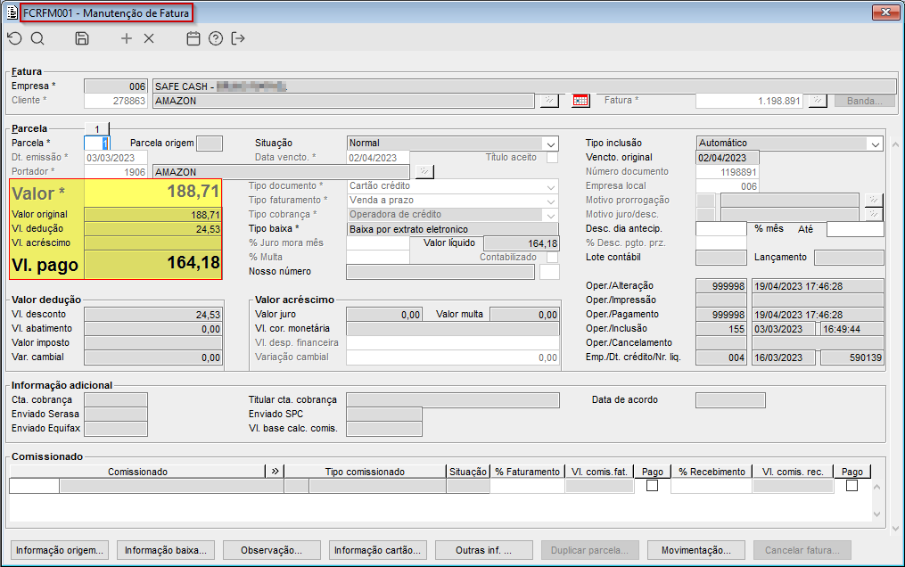Image resolution: width=905 pixels, height=567 pixels.
Task: Click the magnifier search icon in toolbar
Action: (x=37, y=38)
